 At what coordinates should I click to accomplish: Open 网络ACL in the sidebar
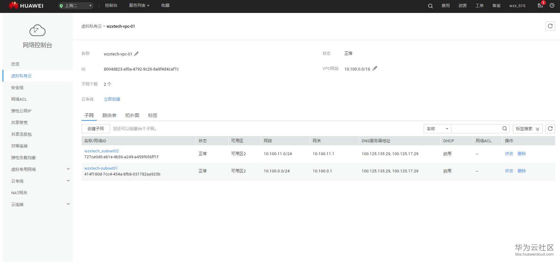[19, 99]
